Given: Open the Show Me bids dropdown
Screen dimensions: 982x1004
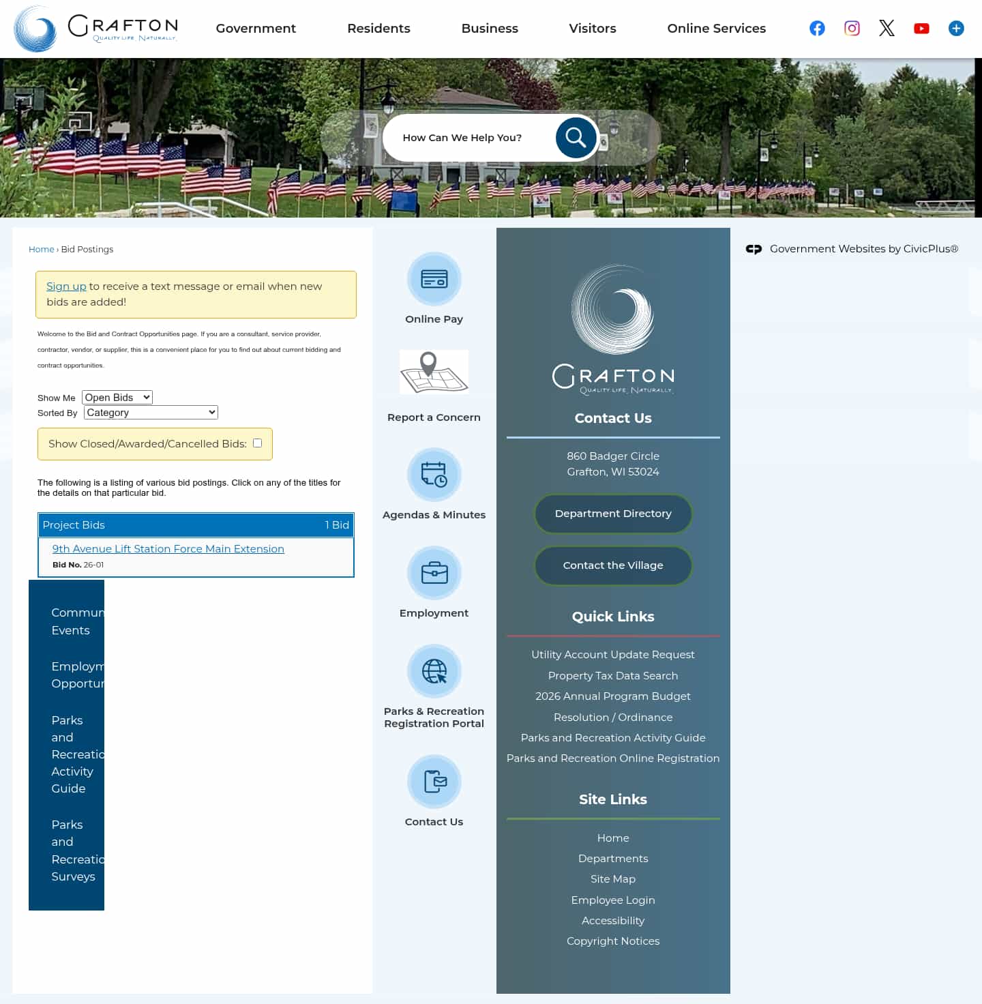Looking at the screenshot, I should [117, 397].
